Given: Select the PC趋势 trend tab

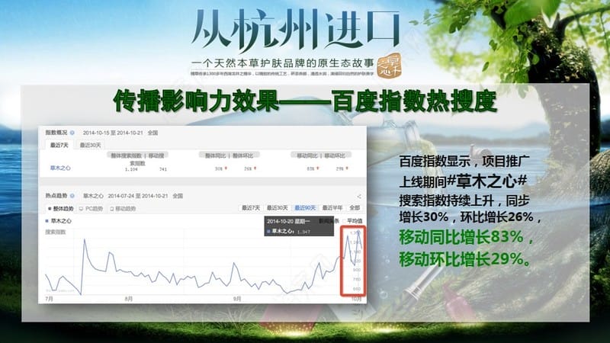Looking at the screenshot, I should point(91,209).
